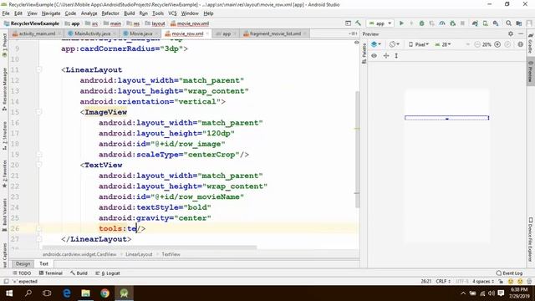Toggle the editor inspection eye icon
This screenshot has height=301, width=535.
357,43
